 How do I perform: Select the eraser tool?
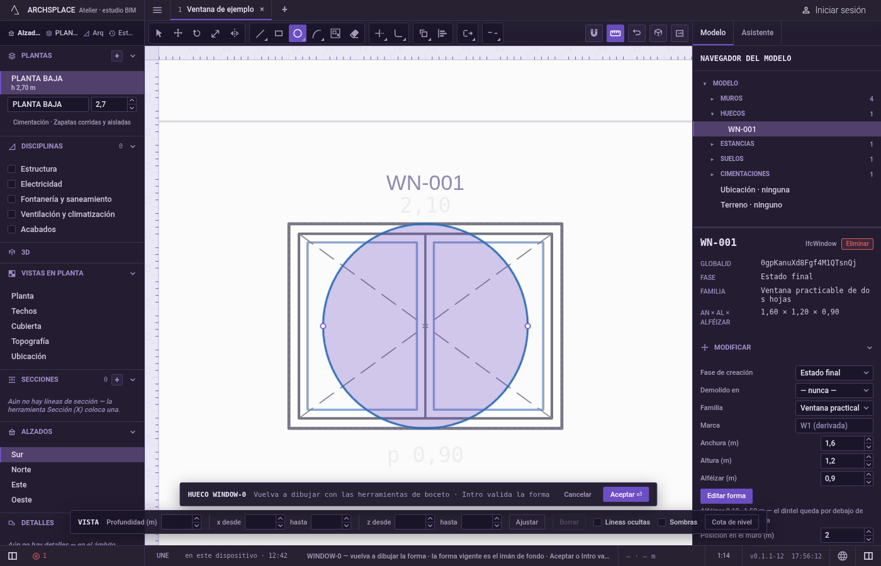[354, 33]
